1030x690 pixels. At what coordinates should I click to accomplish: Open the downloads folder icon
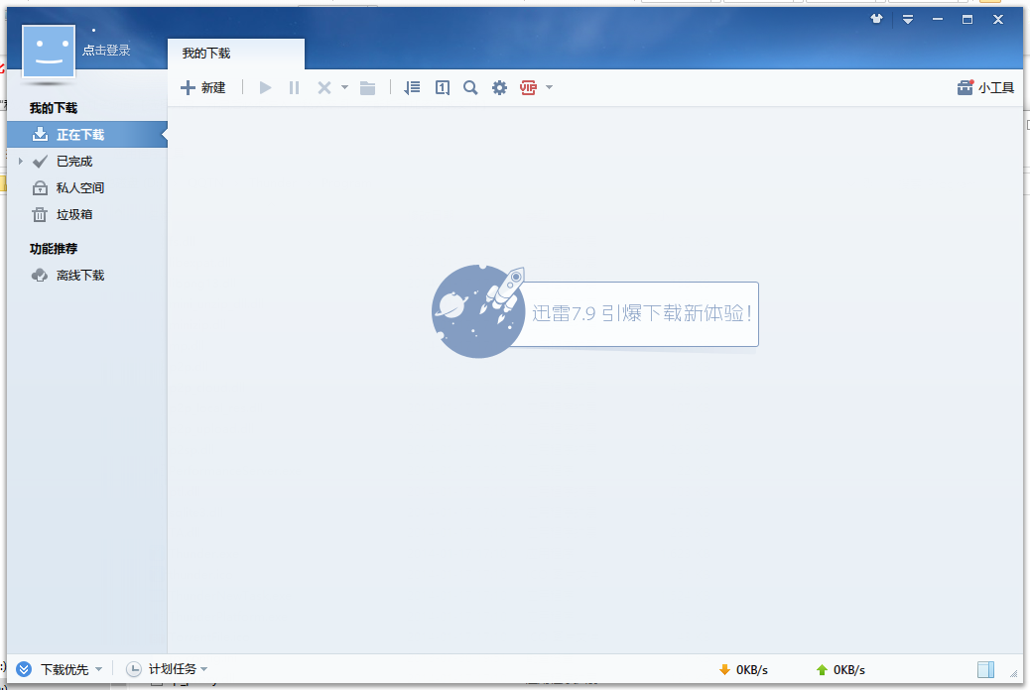(x=367, y=87)
